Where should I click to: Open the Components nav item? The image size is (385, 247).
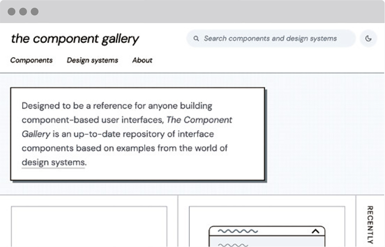tap(32, 60)
